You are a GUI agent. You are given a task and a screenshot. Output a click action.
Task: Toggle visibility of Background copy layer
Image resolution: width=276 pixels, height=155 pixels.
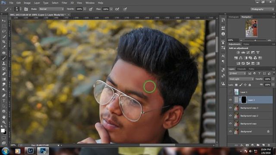pyautogui.click(x=230, y=124)
